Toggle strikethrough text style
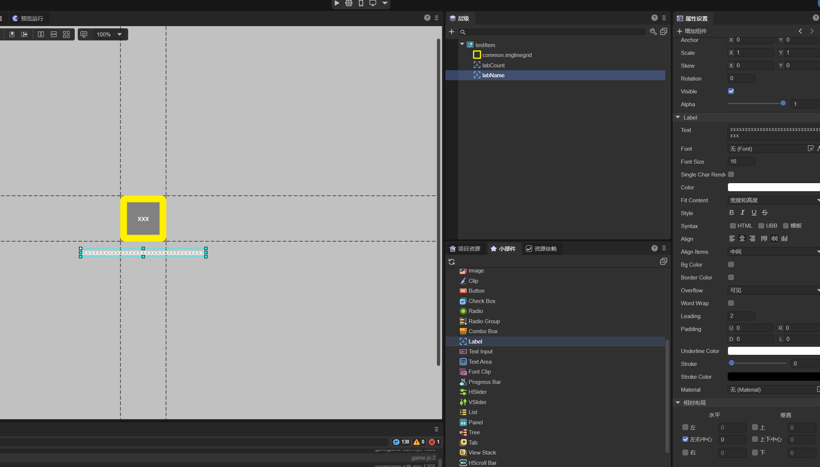This screenshot has height=467, width=820. (765, 213)
